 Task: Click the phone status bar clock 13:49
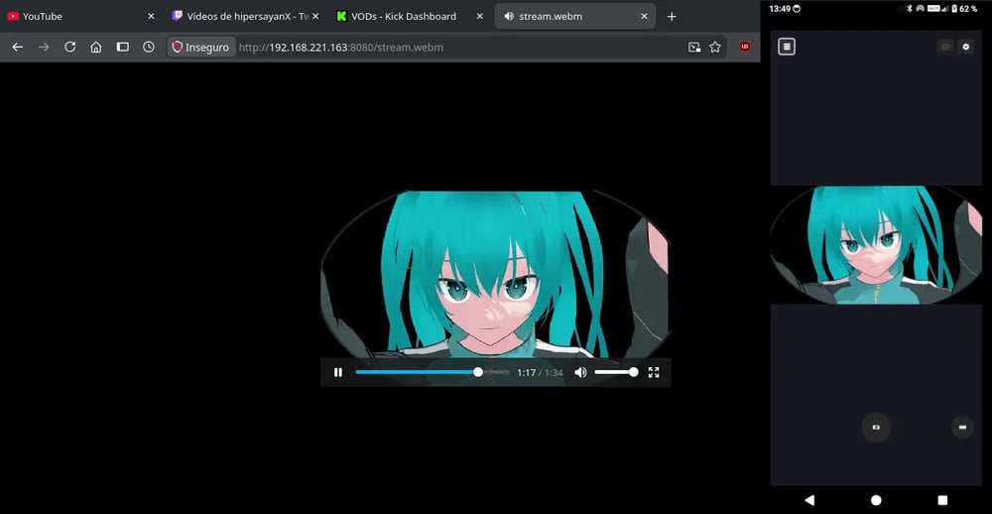(x=779, y=8)
